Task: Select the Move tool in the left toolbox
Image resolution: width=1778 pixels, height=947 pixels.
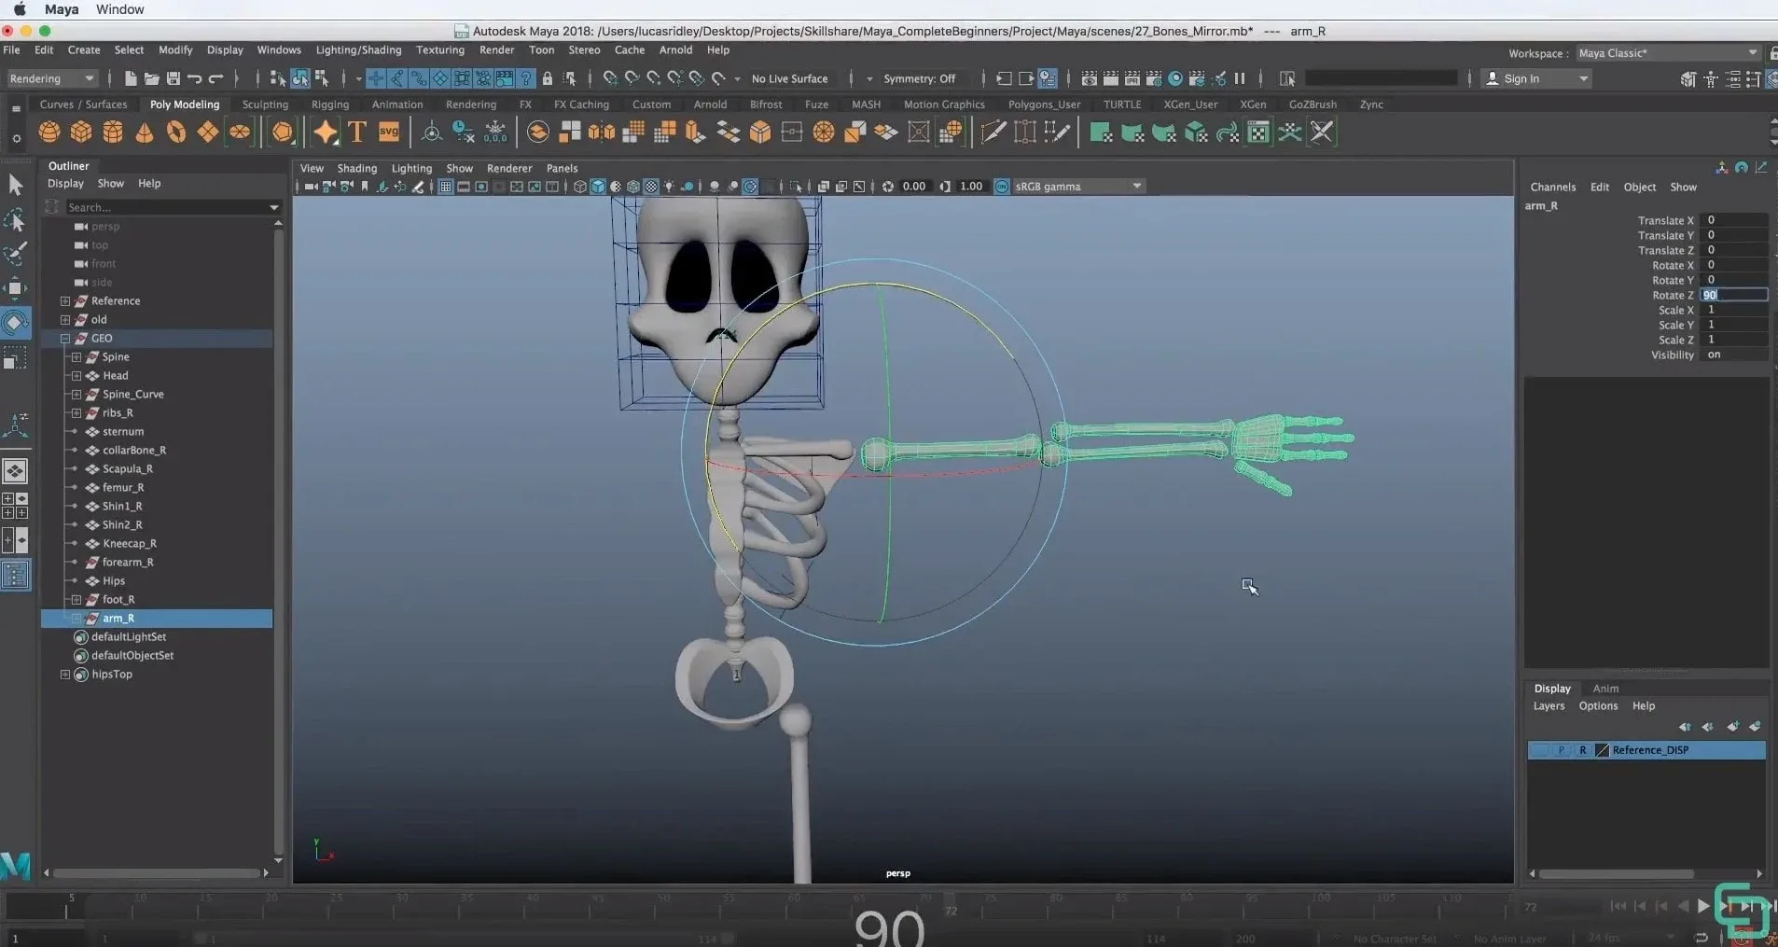Action: tap(16, 287)
